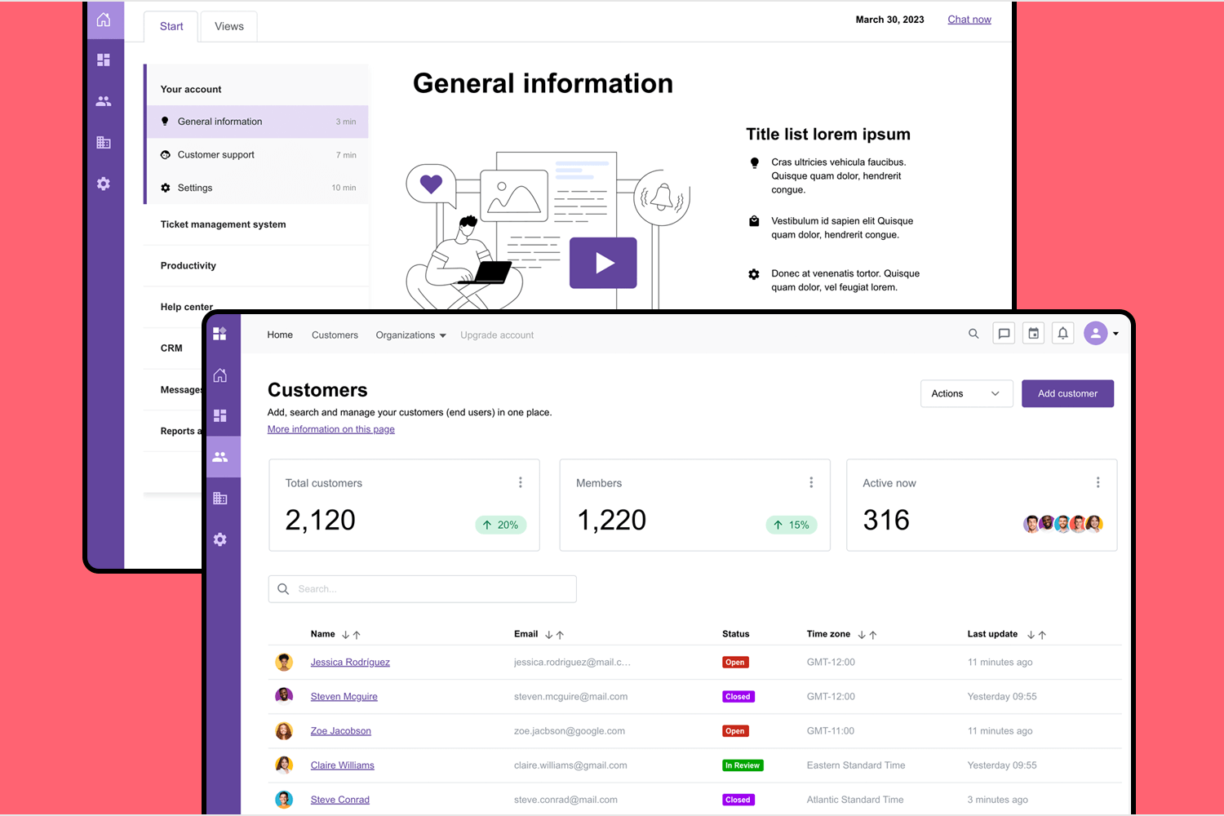Click home icon in back window sidebar
Viewport: 1224px width, 816px height.
click(104, 20)
